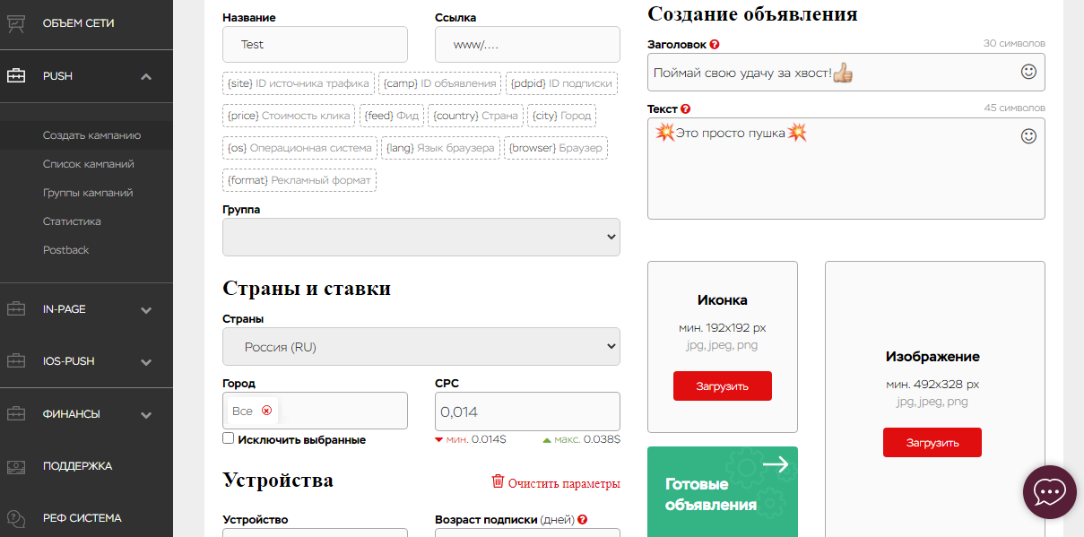The image size is (1084, 537).
Task: Click Загрузить button under Иконка
Action: 722,385
